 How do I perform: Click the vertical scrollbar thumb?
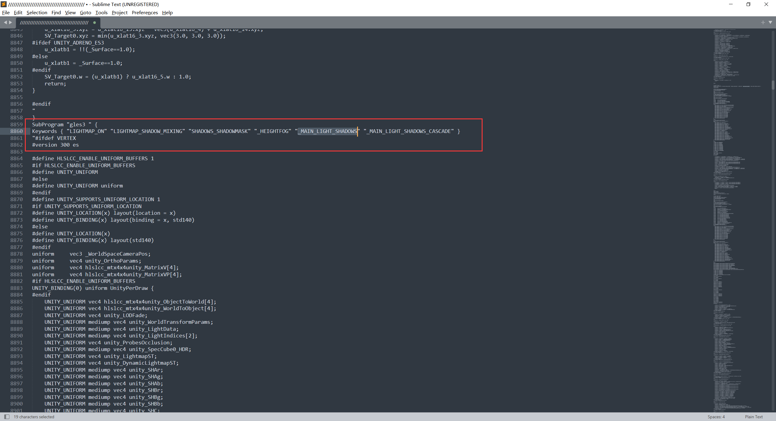773,85
